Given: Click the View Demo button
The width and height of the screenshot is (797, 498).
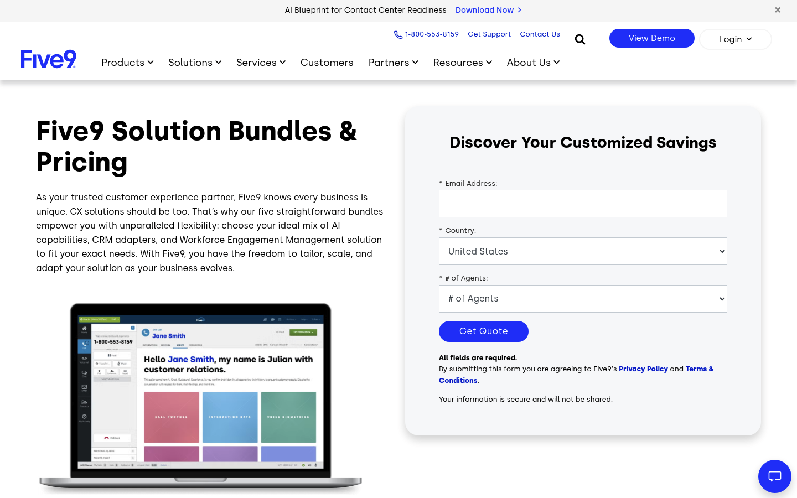Looking at the screenshot, I should (x=652, y=38).
